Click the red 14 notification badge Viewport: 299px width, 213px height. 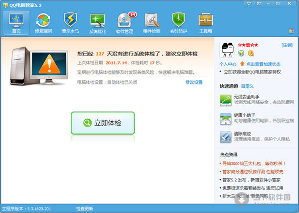tap(133, 14)
